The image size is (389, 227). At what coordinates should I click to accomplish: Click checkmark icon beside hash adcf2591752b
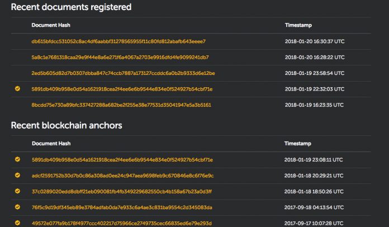tap(18, 176)
